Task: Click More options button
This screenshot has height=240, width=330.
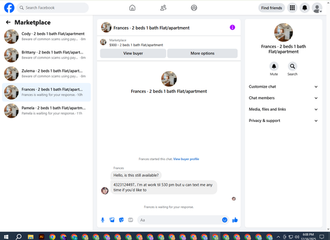Action: coord(203,53)
